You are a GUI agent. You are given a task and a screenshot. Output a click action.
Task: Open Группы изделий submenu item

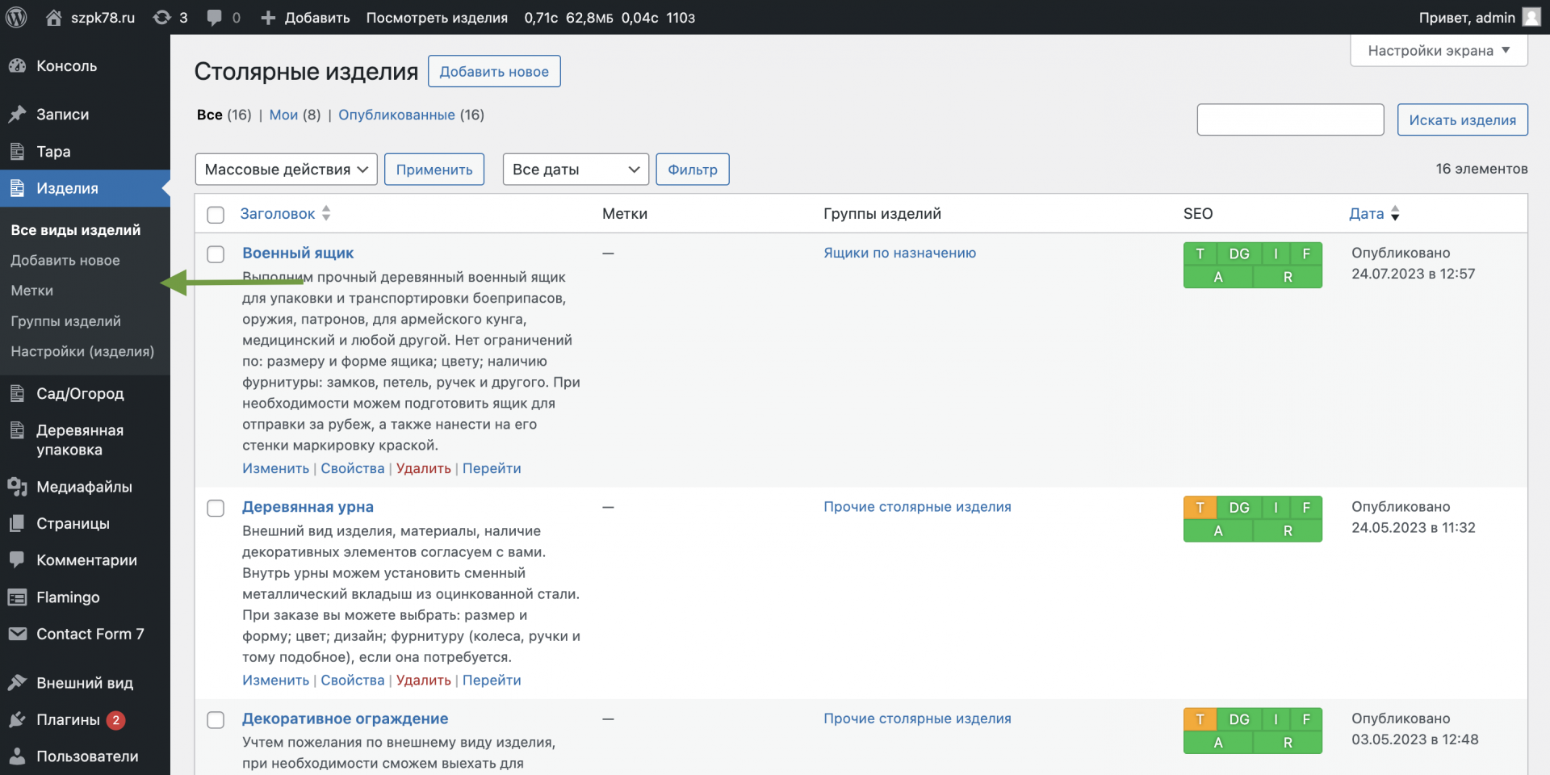[66, 321]
